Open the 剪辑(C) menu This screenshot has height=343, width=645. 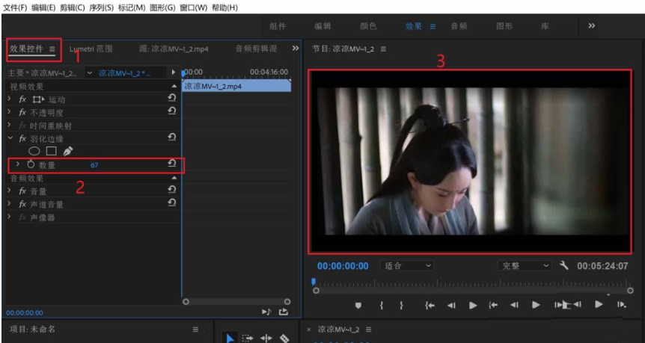pyautogui.click(x=73, y=7)
